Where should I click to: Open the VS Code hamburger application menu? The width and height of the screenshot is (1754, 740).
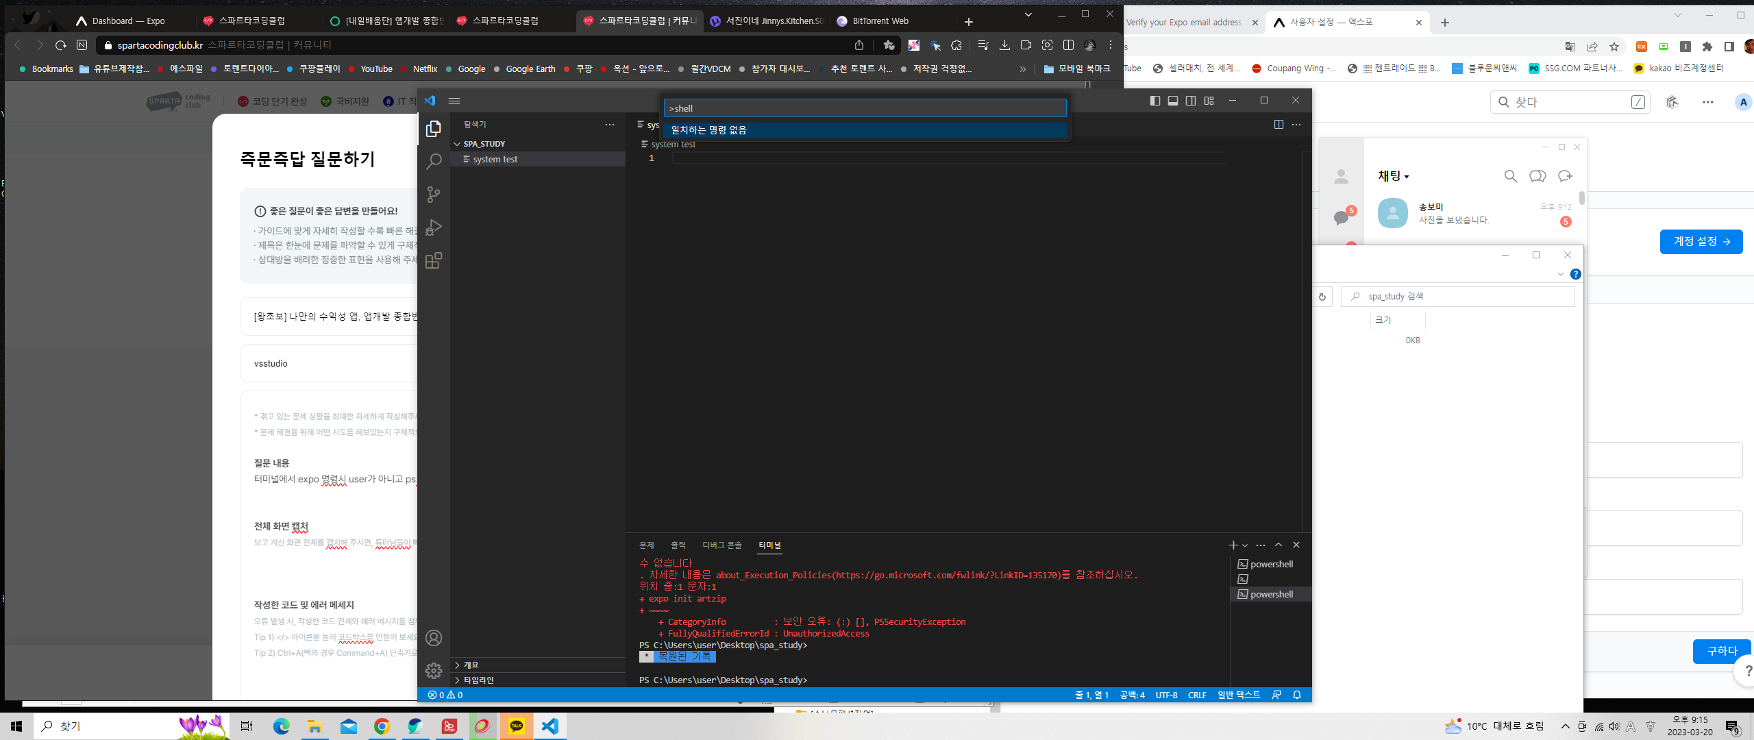[x=454, y=101]
